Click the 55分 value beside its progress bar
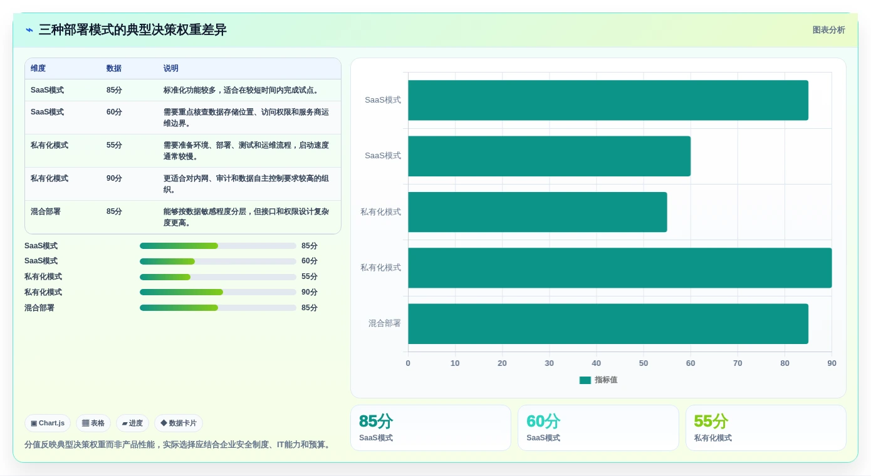871x476 pixels. point(310,276)
